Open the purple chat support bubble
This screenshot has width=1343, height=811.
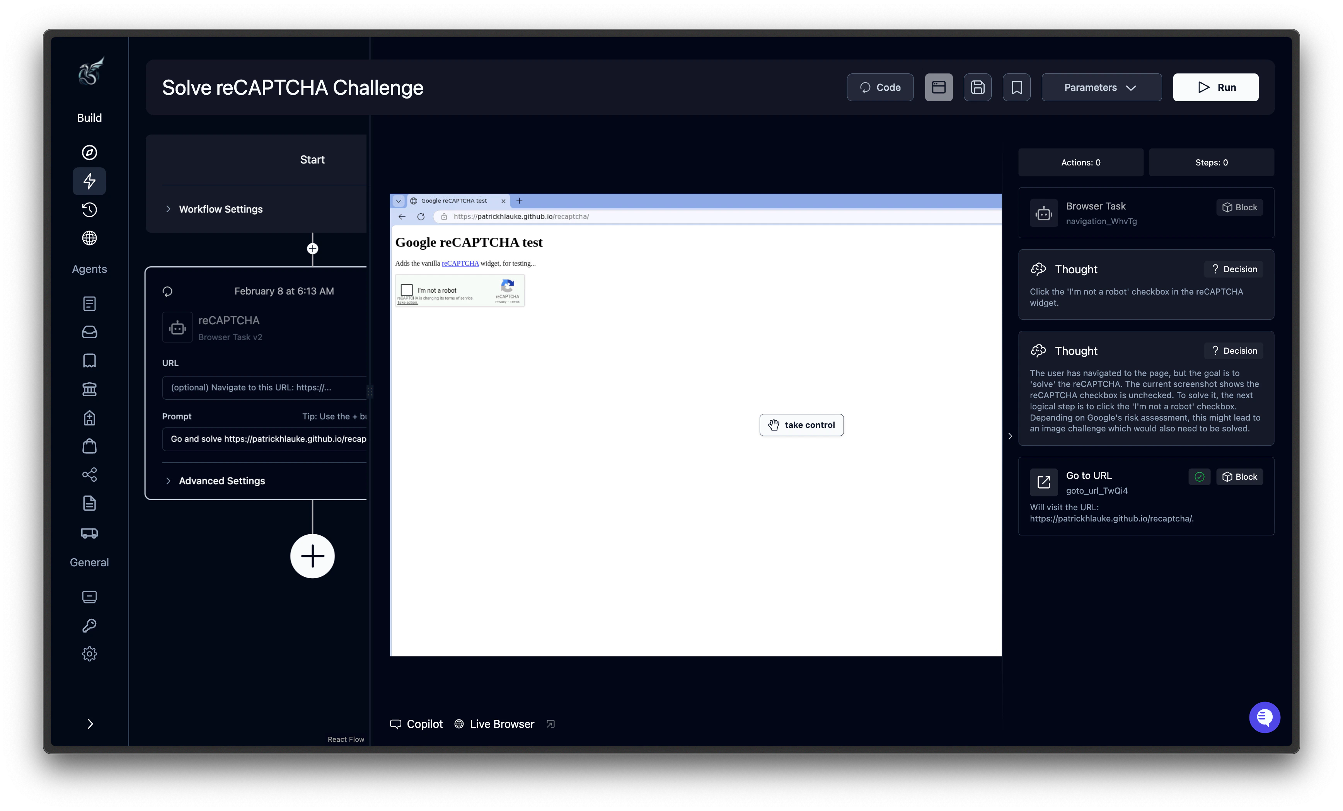coord(1264,717)
